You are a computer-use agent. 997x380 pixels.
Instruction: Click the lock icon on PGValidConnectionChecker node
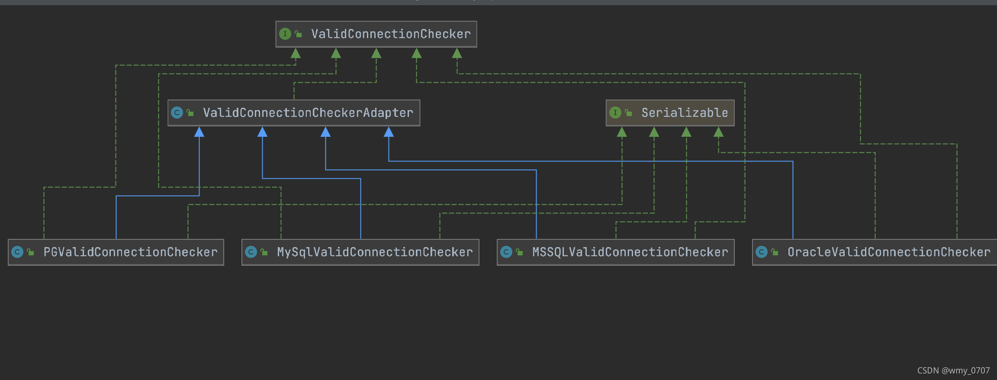(30, 252)
